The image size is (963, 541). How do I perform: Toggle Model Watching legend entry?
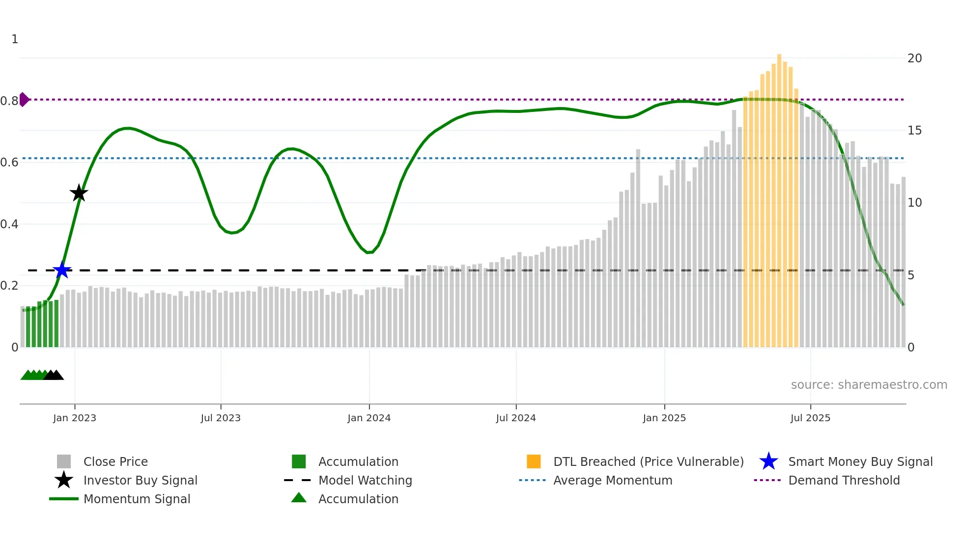(365, 480)
